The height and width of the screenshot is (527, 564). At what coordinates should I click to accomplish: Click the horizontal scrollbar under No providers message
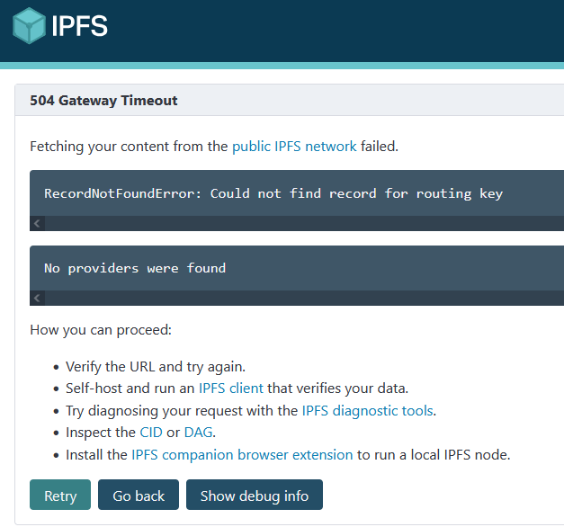[x=304, y=299]
